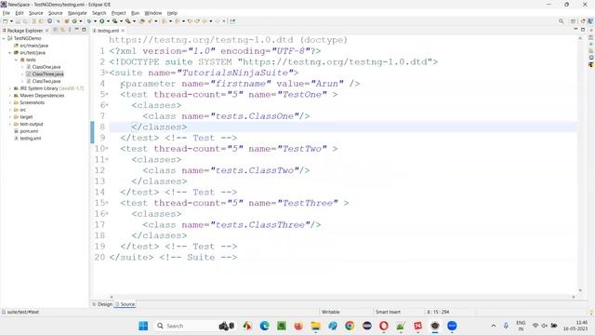595x335 pixels.
Task: Minimize the editor area icon
Action: [575, 29]
